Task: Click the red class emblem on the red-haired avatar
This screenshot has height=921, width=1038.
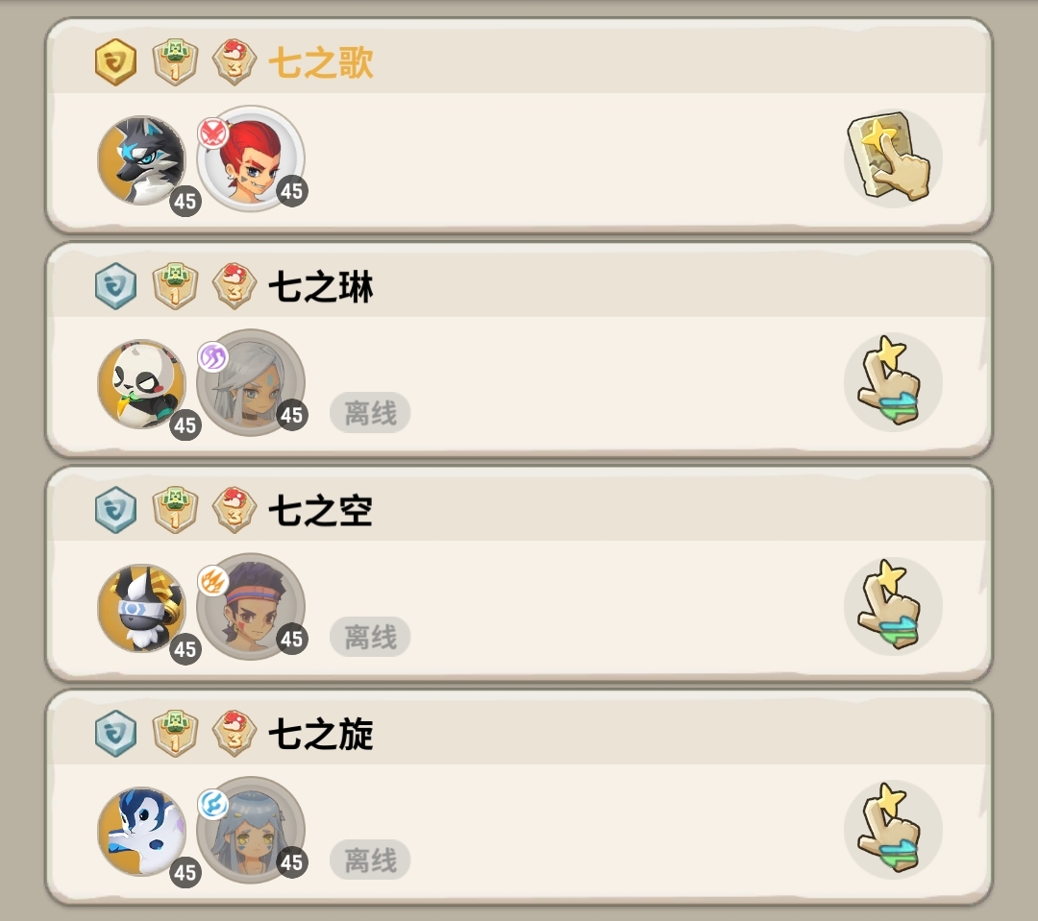Action: [213, 133]
